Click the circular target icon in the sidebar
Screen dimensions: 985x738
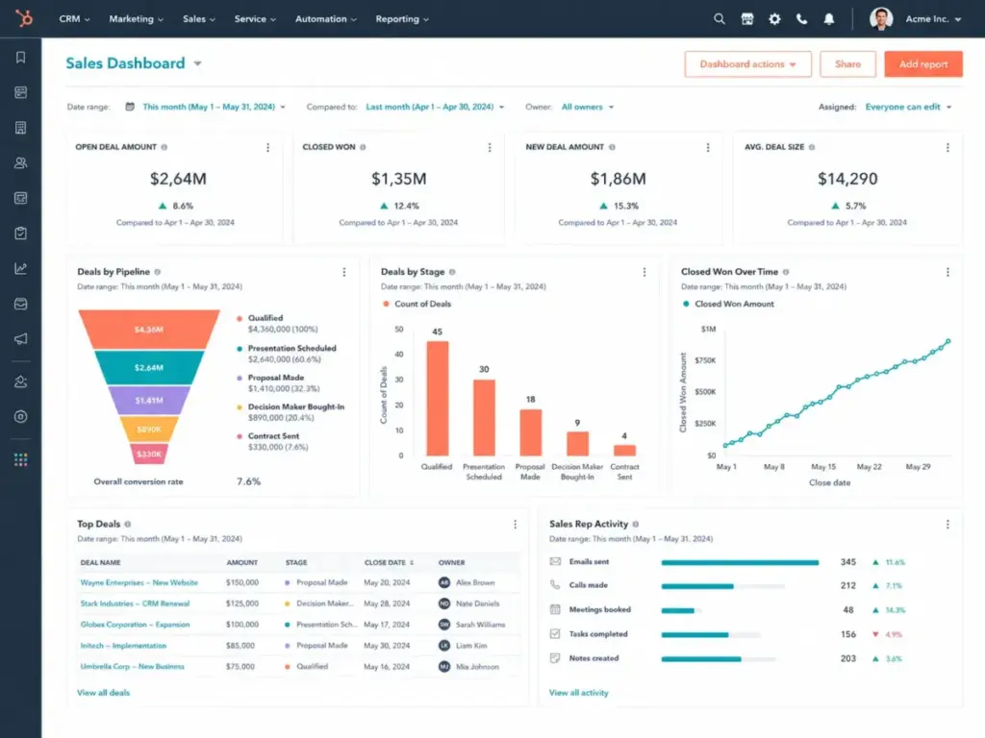(21, 417)
